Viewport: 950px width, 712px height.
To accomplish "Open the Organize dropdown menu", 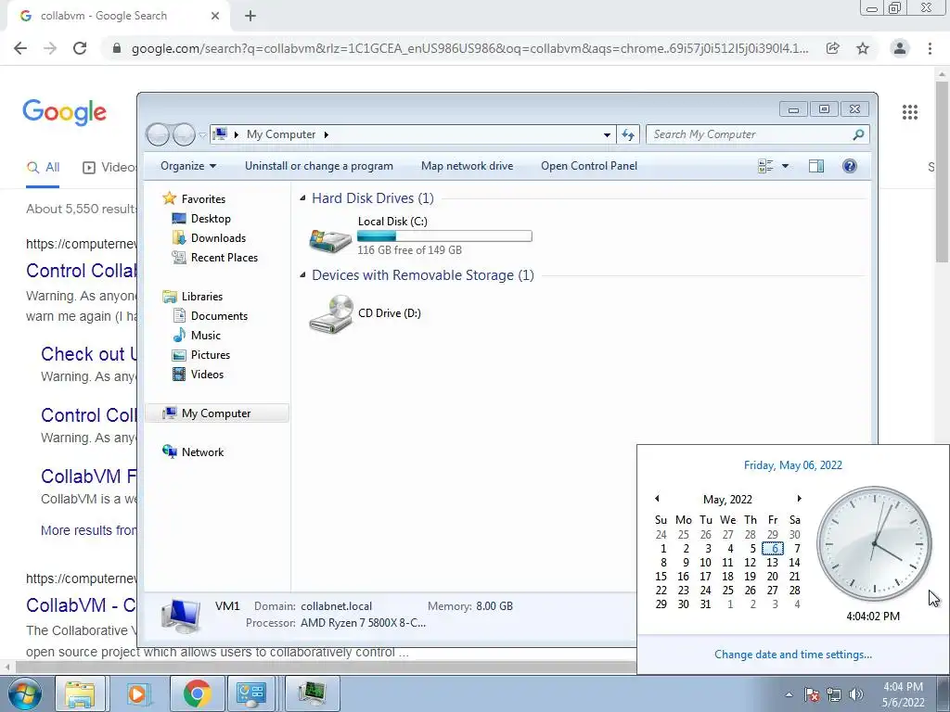I will [x=187, y=166].
